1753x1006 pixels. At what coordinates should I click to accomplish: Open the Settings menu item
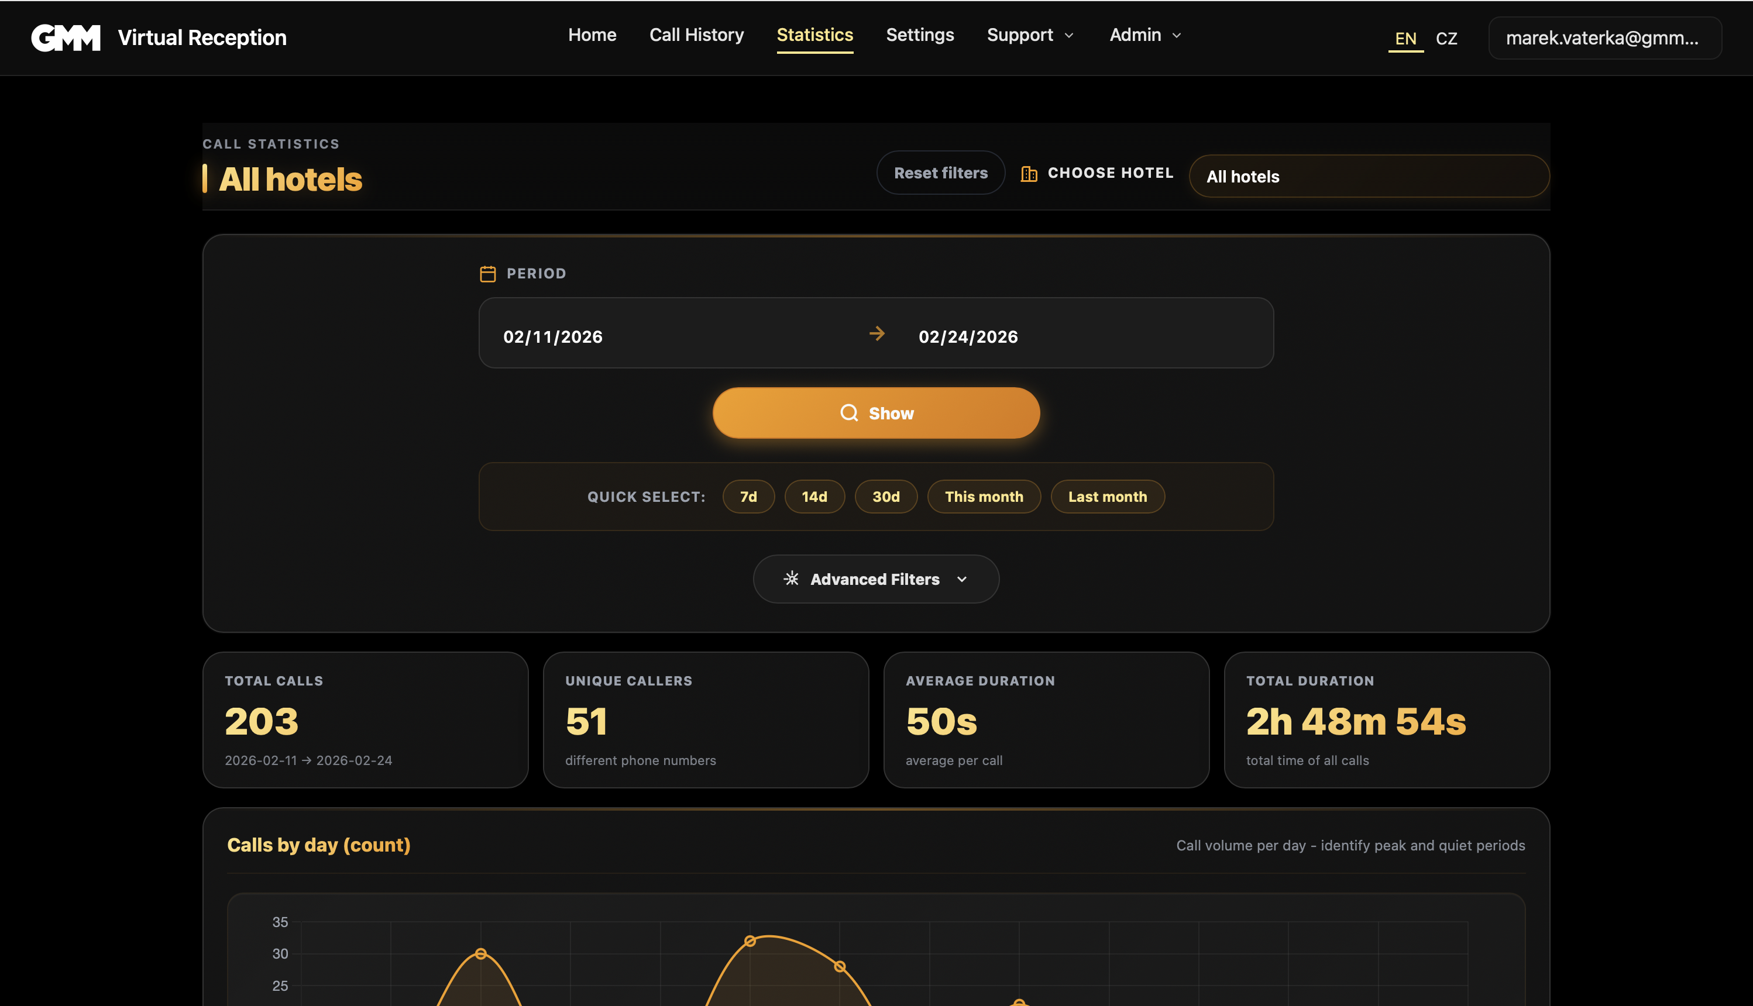pyautogui.click(x=920, y=35)
